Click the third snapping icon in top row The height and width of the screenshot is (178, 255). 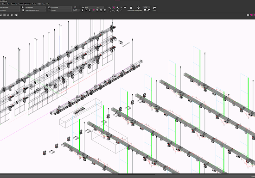118,7
